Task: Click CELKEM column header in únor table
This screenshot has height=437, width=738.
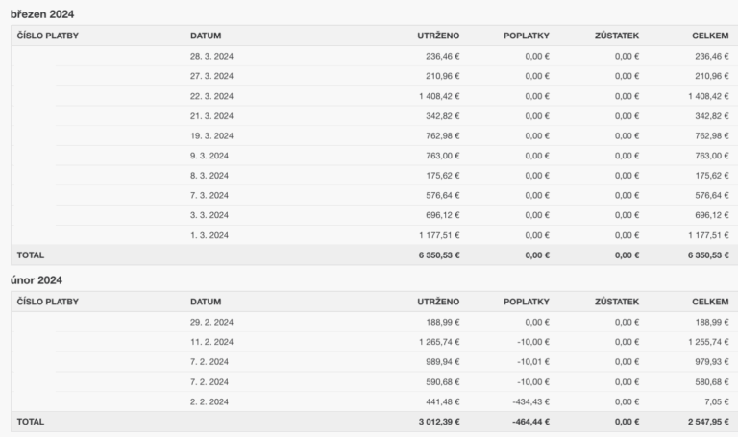Action: 710,302
